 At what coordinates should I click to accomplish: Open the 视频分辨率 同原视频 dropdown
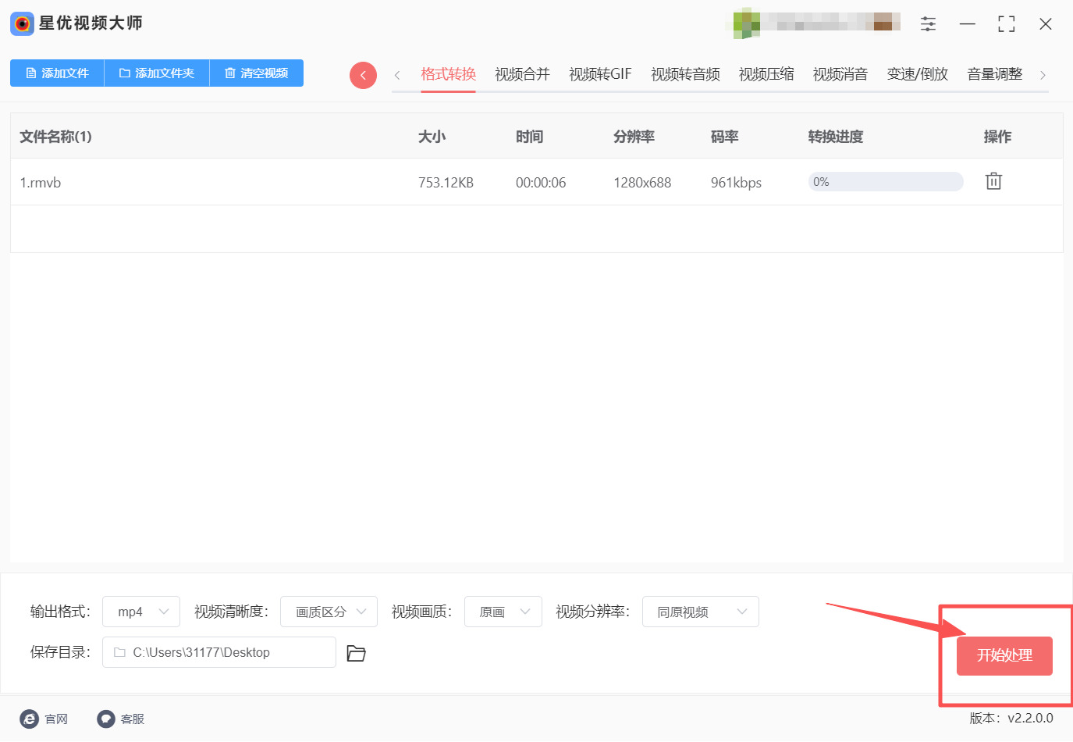point(700,612)
